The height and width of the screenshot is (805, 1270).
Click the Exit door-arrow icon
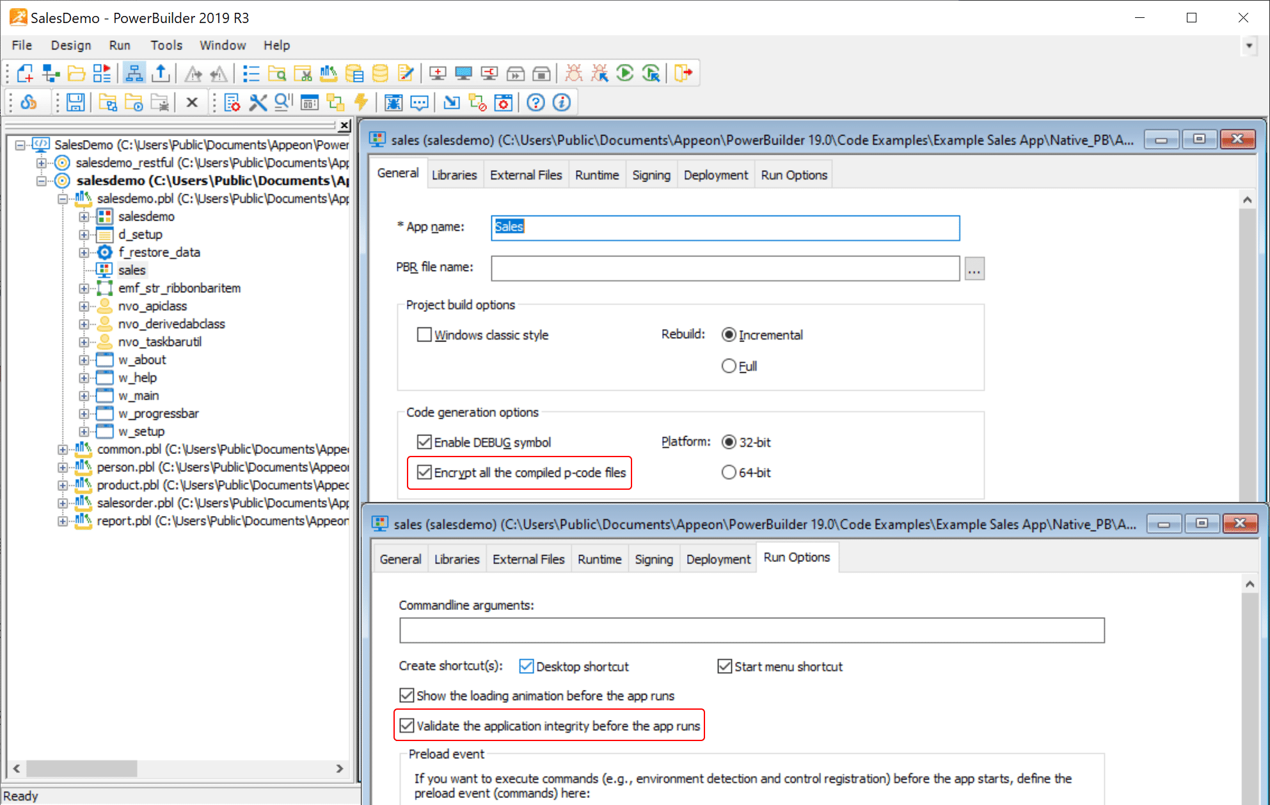(x=683, y=74)
